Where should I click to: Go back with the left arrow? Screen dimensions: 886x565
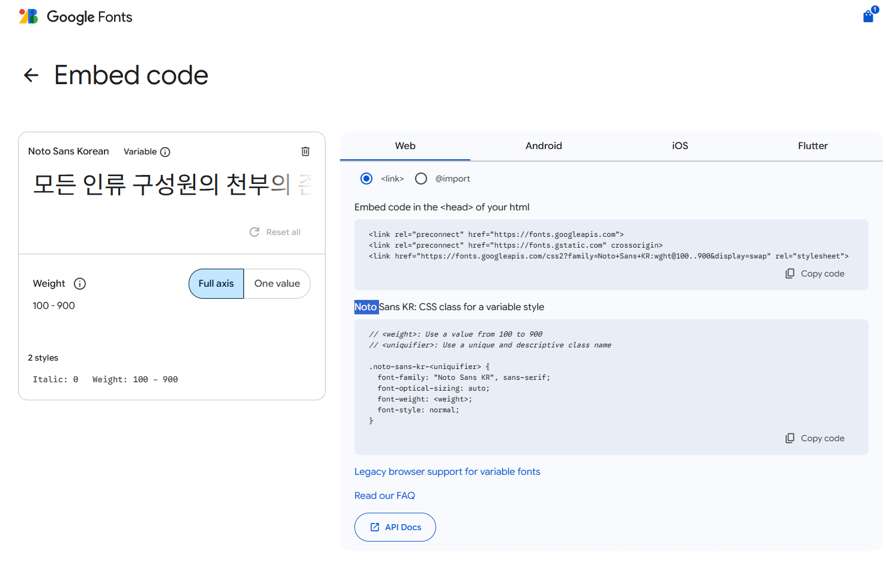[x=31, y=75]
